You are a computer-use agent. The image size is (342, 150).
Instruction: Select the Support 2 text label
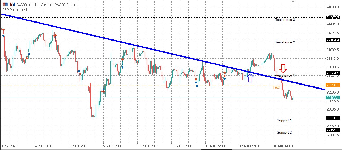[x=284, y=133]
